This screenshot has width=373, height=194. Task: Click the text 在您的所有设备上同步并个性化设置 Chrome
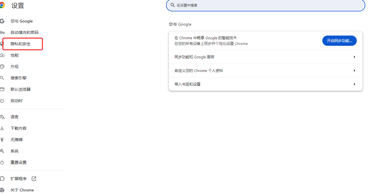pos(211,44)
